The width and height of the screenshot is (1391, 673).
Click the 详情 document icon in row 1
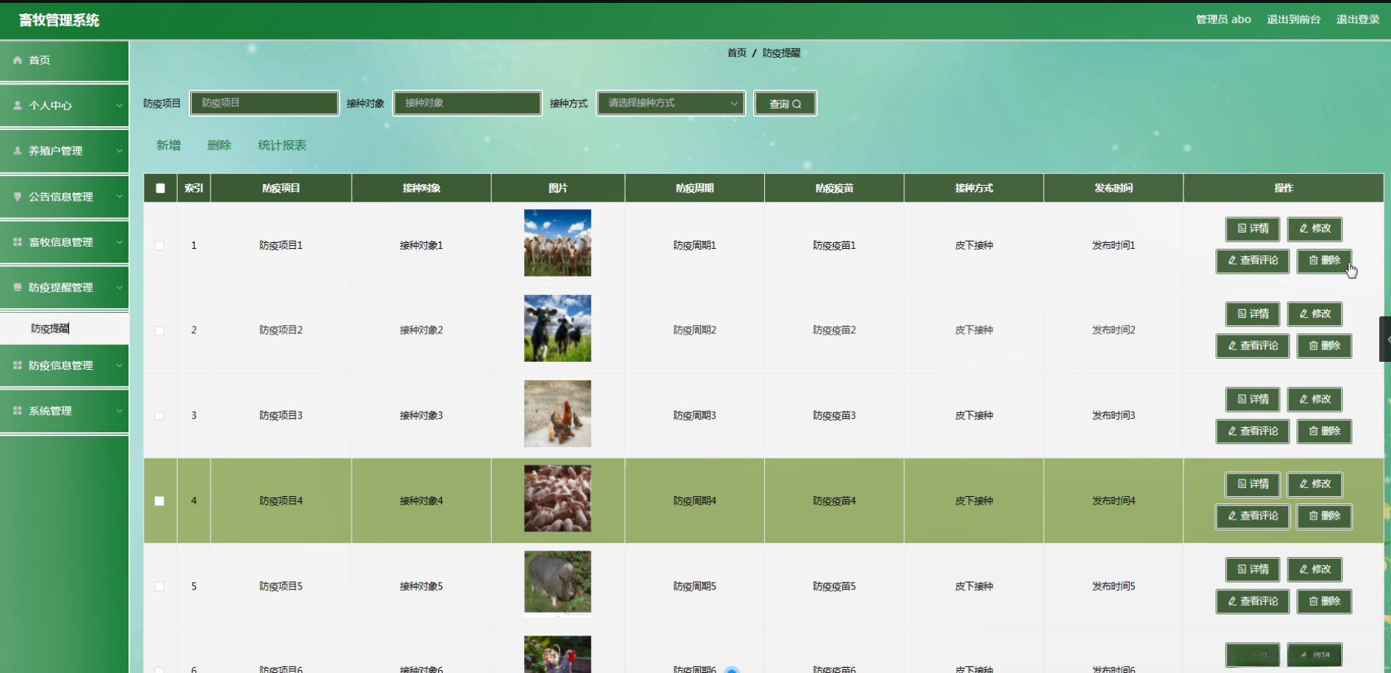1242,228
